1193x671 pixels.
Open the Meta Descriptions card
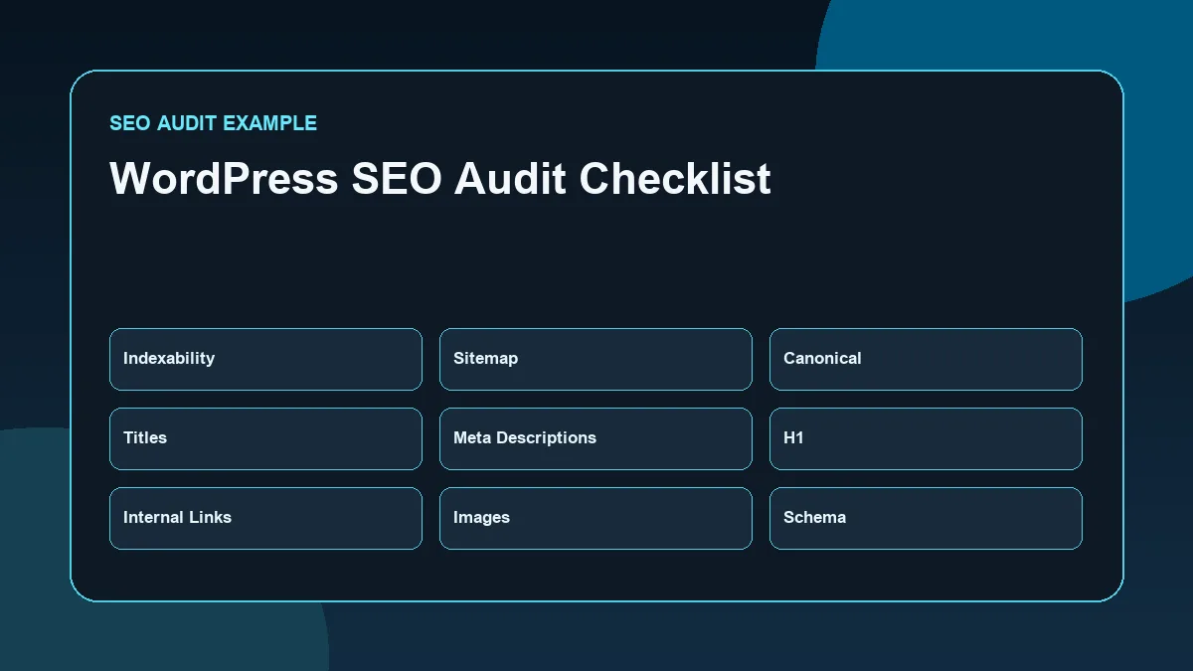[x=596, y=438]
